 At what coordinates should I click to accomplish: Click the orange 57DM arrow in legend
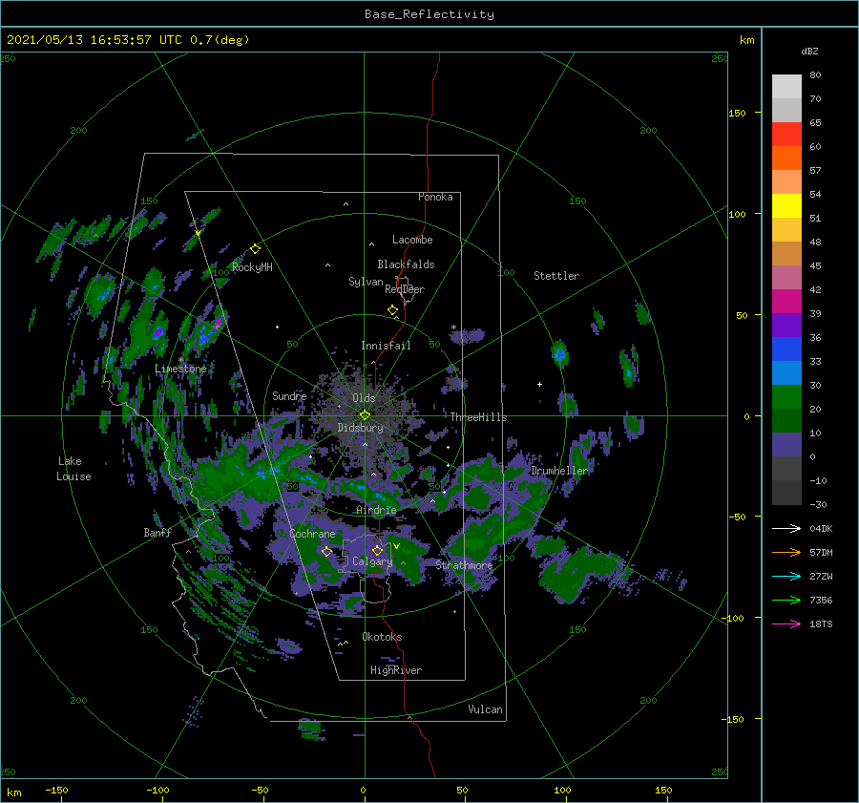pos(786,553)
